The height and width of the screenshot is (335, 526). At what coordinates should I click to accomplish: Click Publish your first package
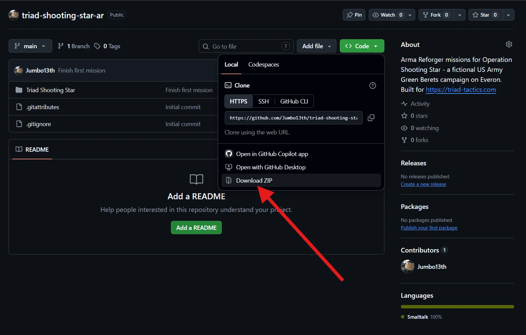pos(429,228)
